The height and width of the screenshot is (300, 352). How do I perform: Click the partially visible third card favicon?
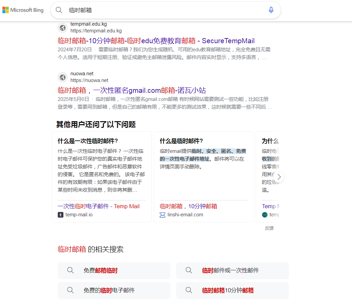point(265,215)
